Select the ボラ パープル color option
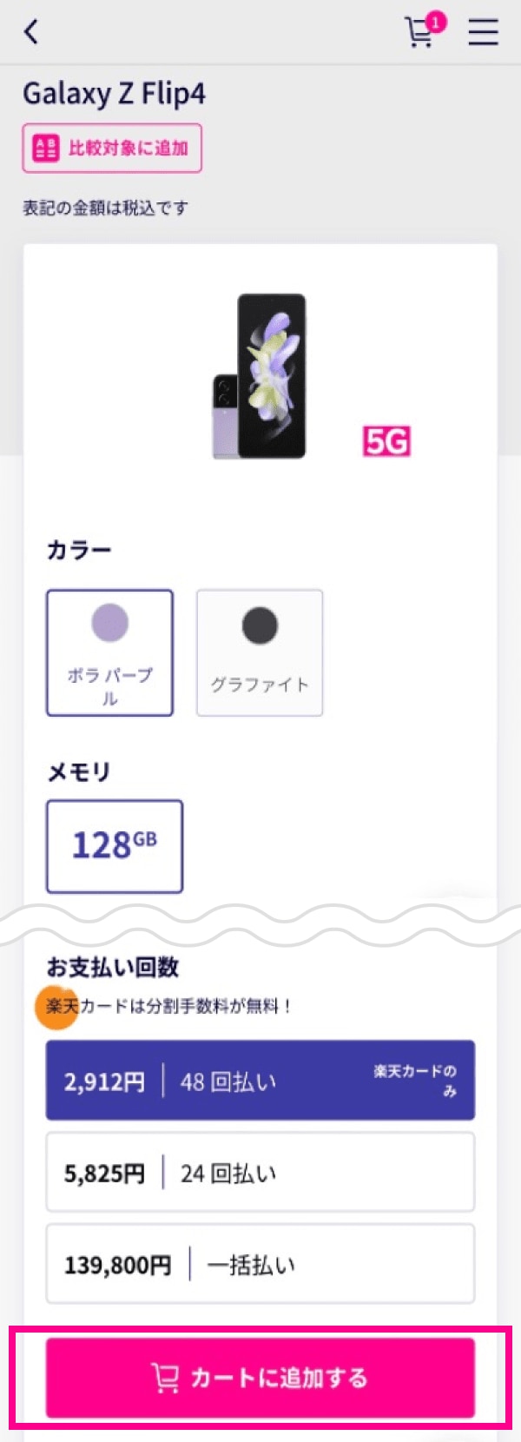The image size is (521, 1442). point(109,653)
